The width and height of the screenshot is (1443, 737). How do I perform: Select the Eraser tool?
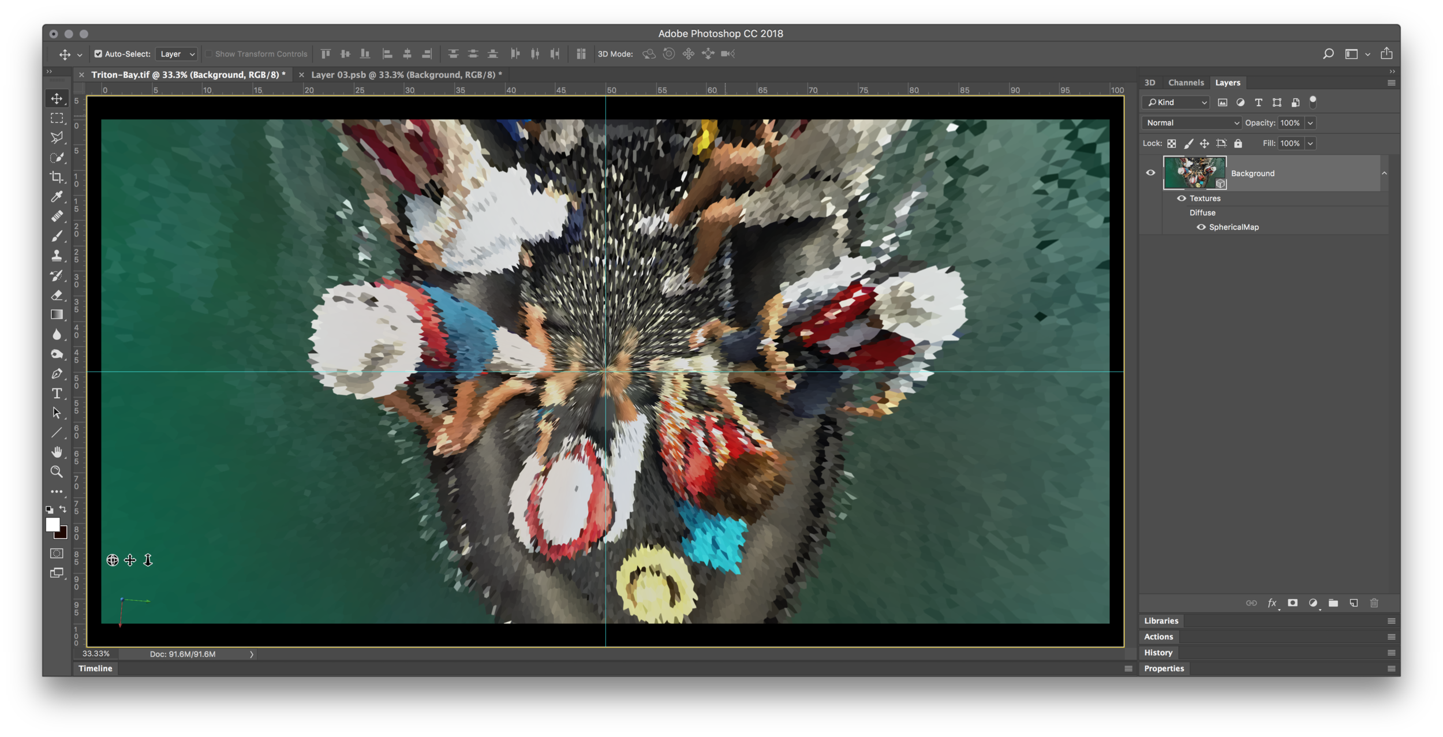tap(57, 295)
